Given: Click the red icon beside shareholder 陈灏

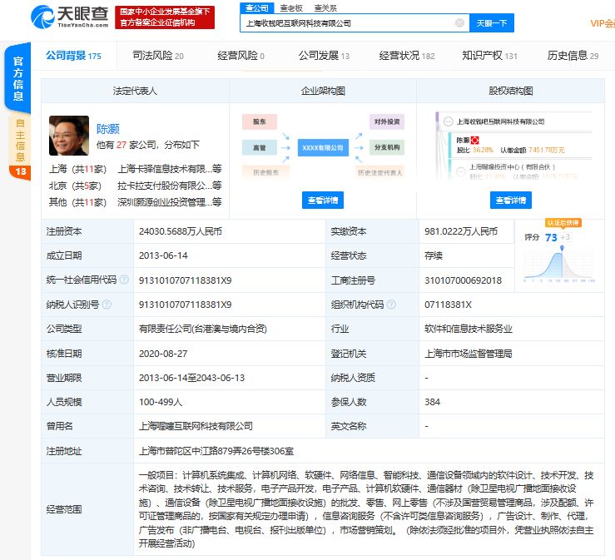Looking at the screenshot, I should pos(474,140).
